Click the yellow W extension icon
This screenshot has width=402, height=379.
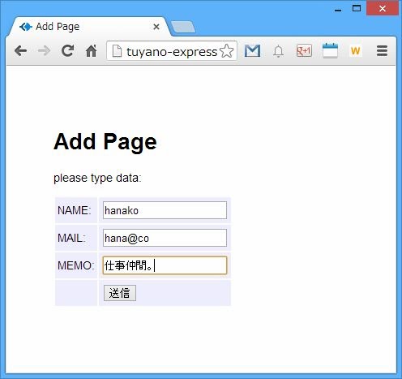coord(356,51)
